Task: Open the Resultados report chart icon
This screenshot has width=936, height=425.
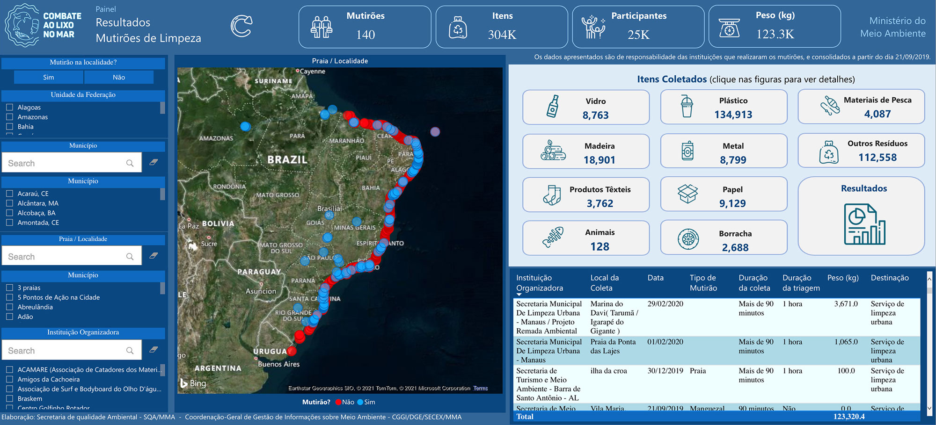Action: click(864, 224)
